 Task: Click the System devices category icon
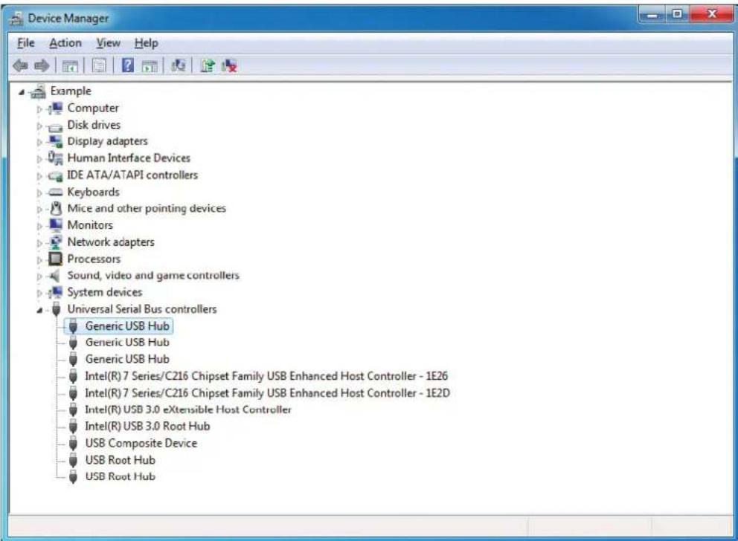point(56,292)
